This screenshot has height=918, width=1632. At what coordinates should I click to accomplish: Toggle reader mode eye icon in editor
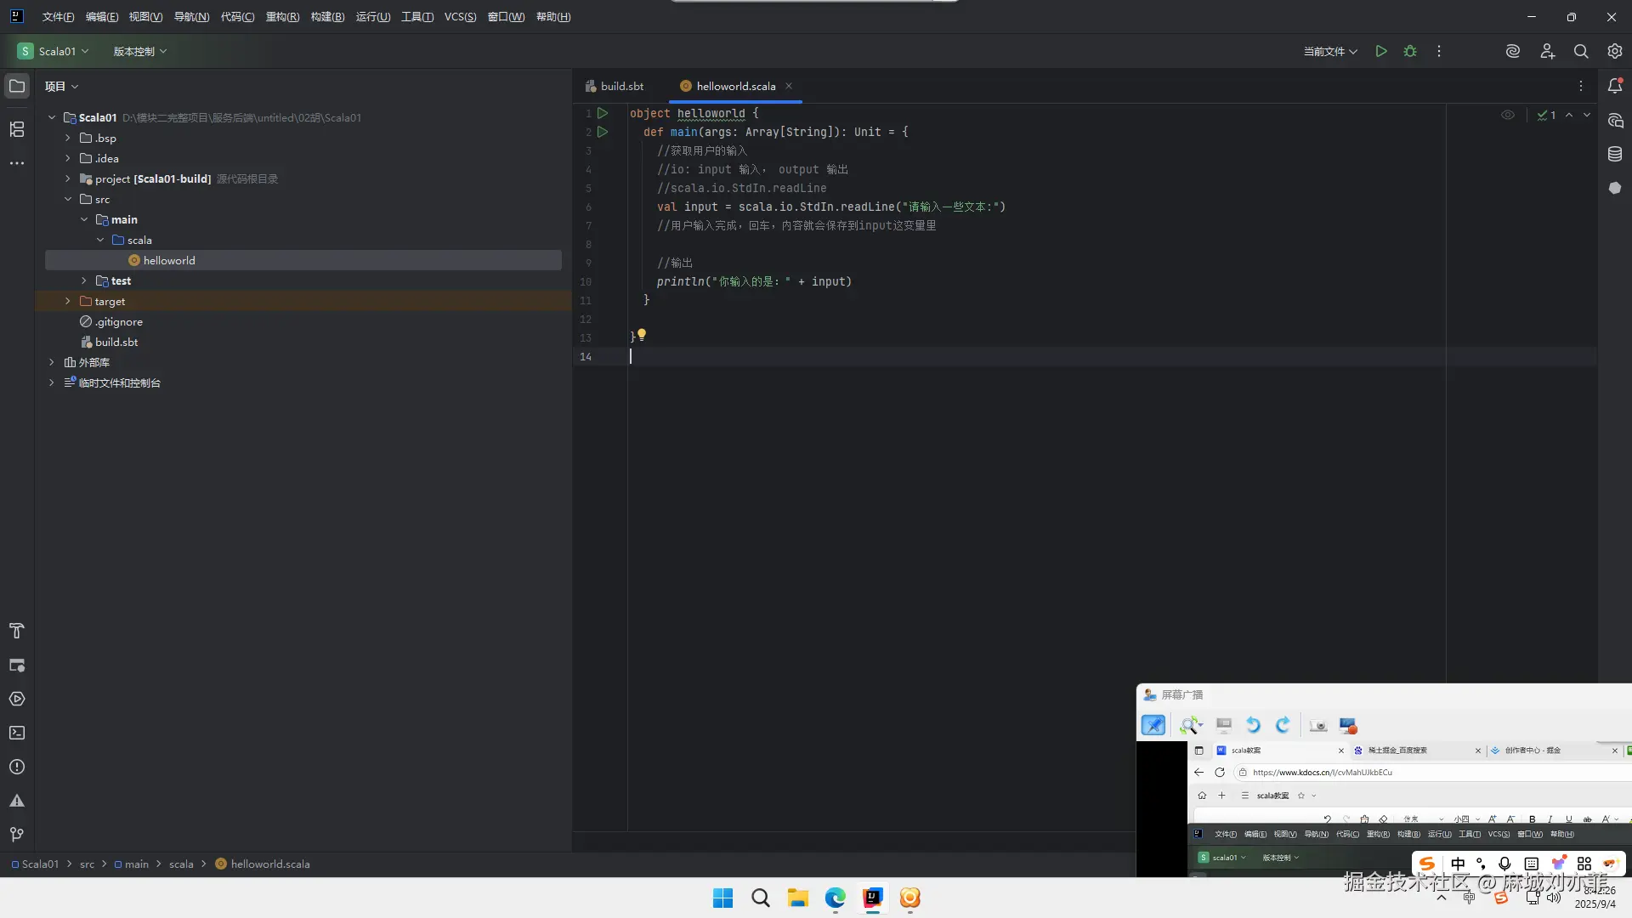tap(1508, 115)
